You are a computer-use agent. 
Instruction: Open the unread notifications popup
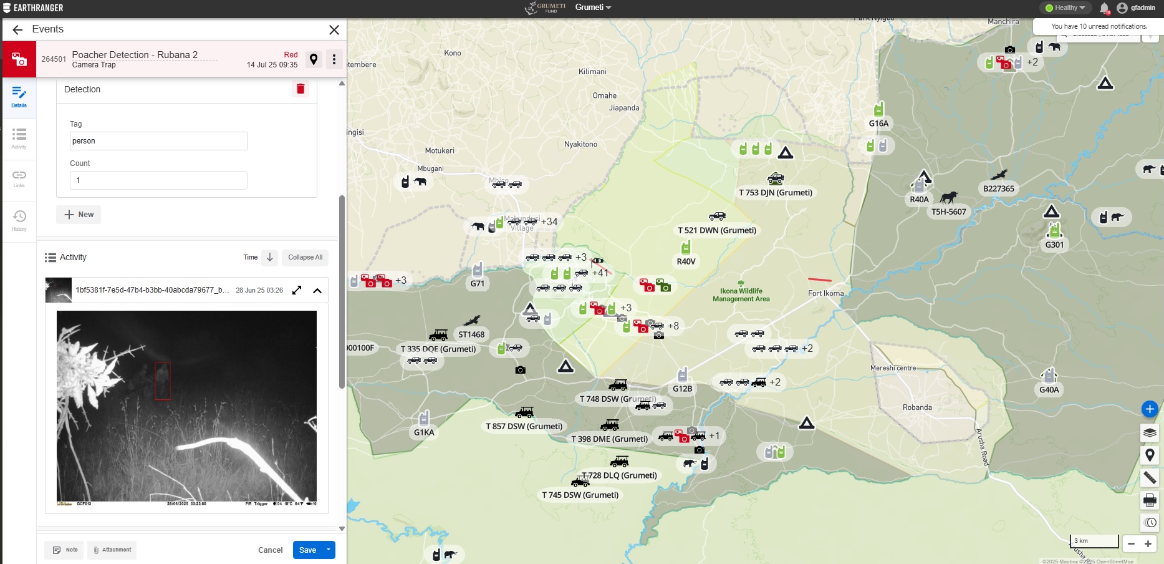1099,26
